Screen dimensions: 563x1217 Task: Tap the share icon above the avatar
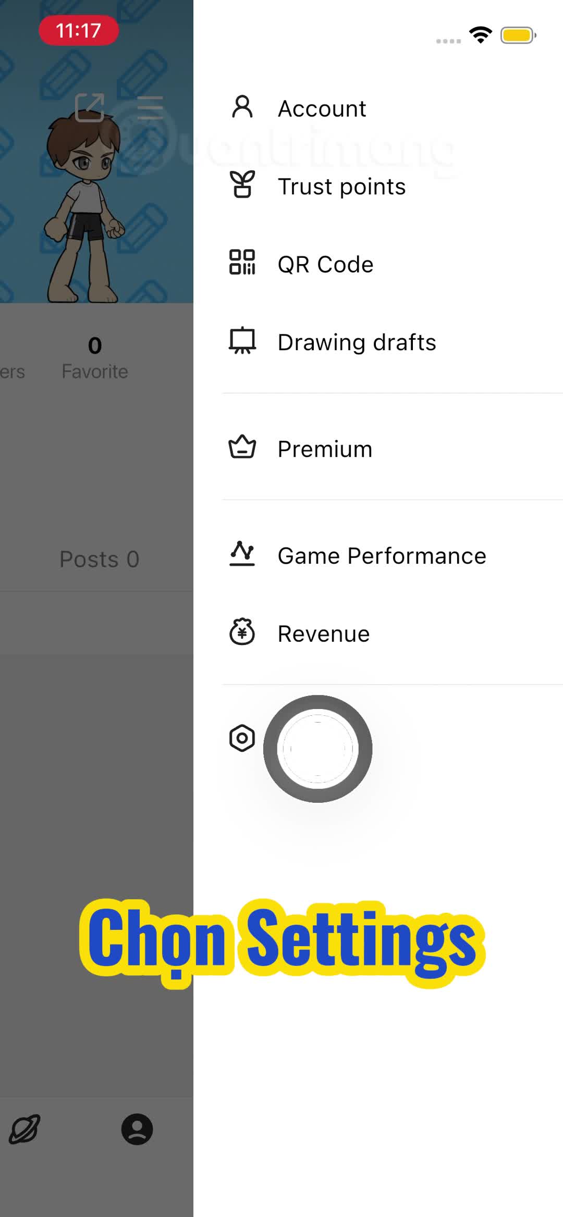pos(90,107)
